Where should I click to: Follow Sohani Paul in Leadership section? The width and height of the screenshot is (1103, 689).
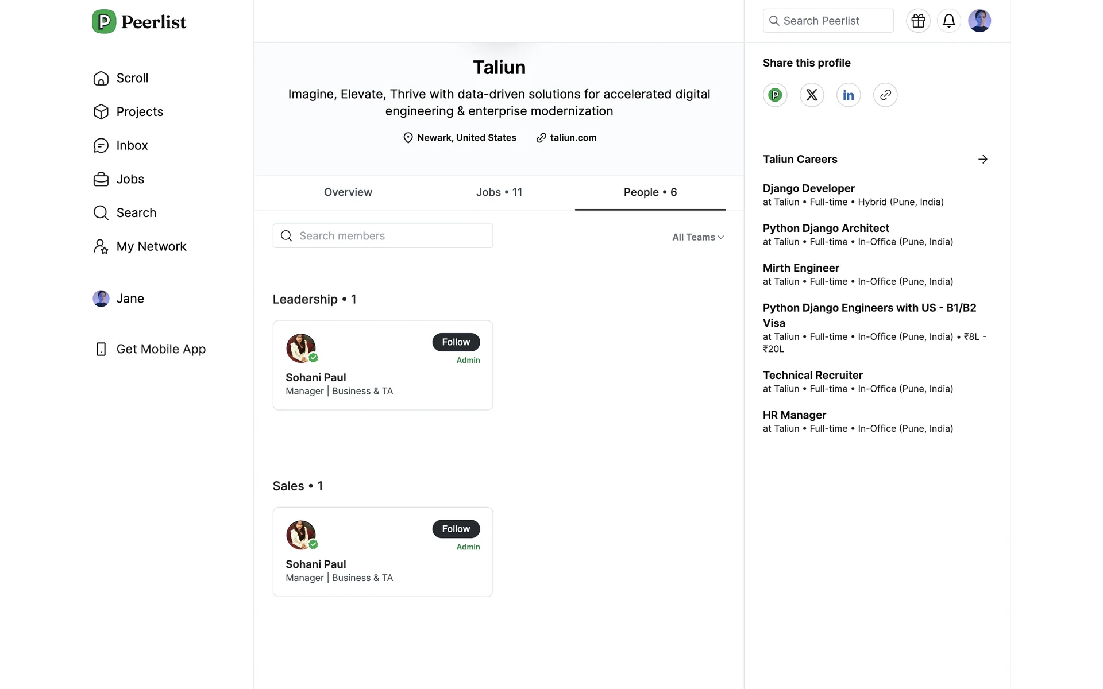pyautogui.click(x=456, y=342)
